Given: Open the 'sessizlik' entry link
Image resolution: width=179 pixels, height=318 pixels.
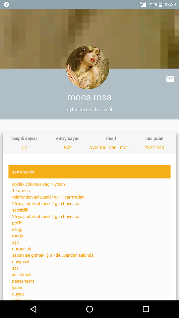Looking at the screenshot, I should (x=20, y=210).
